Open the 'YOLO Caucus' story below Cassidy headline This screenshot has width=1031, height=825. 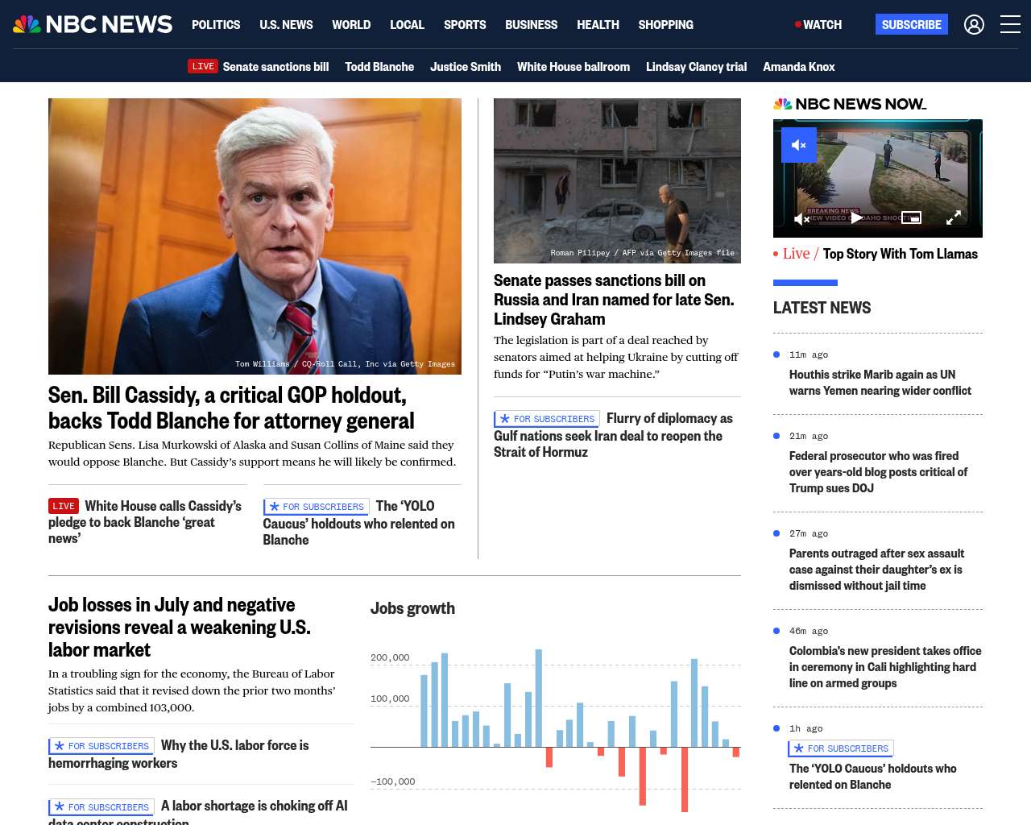pos(358,523)
